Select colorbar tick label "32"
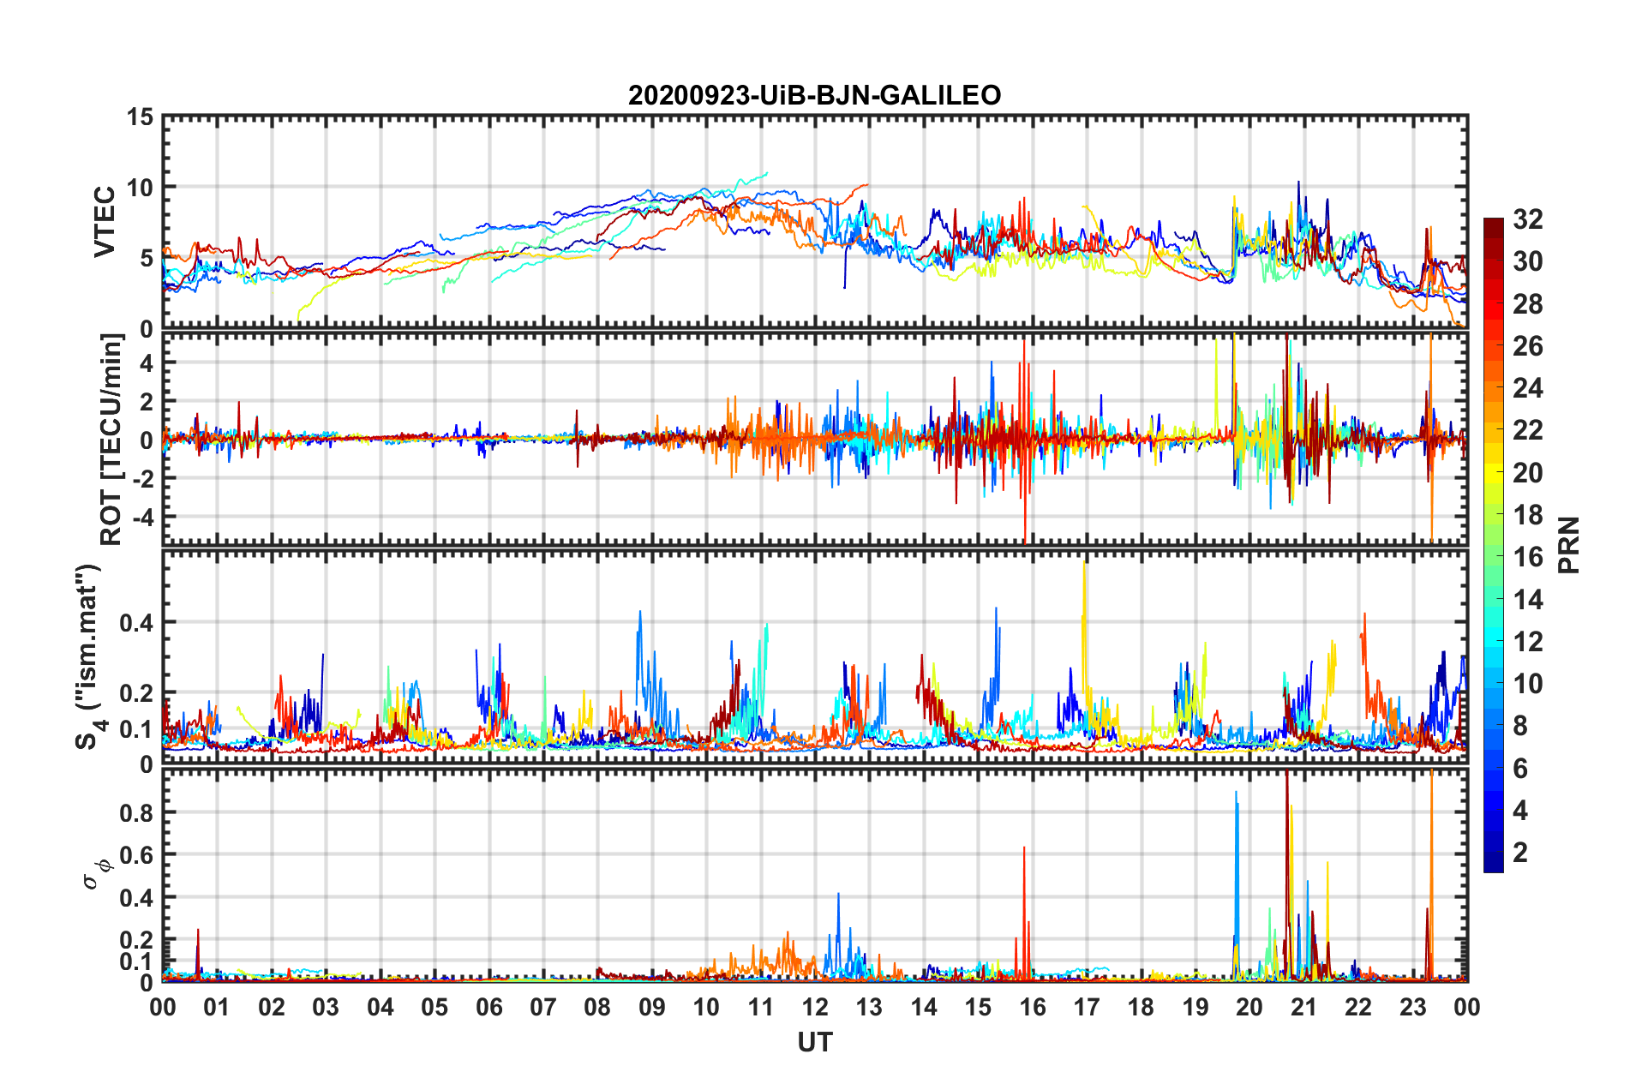The image size is (1630, 1090). coord(1528,219)
